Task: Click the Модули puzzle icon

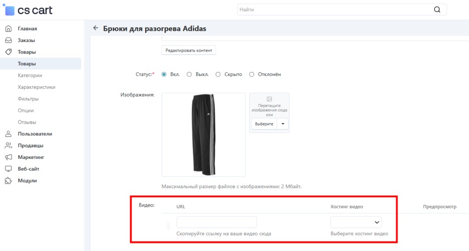Action: [x=8, y=180]
